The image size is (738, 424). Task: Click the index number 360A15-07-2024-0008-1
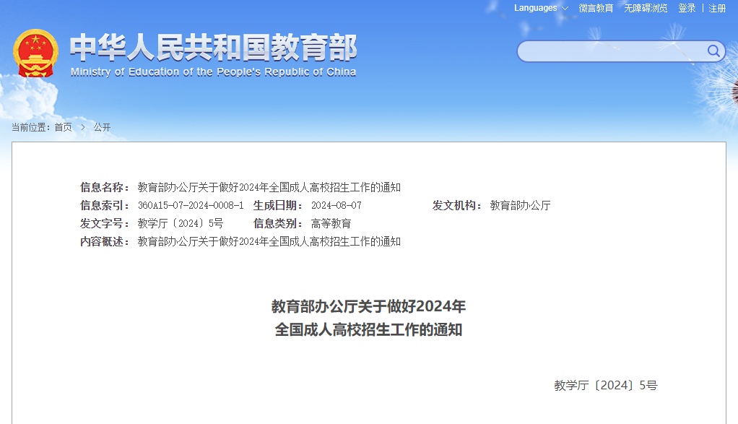point(191,205)
